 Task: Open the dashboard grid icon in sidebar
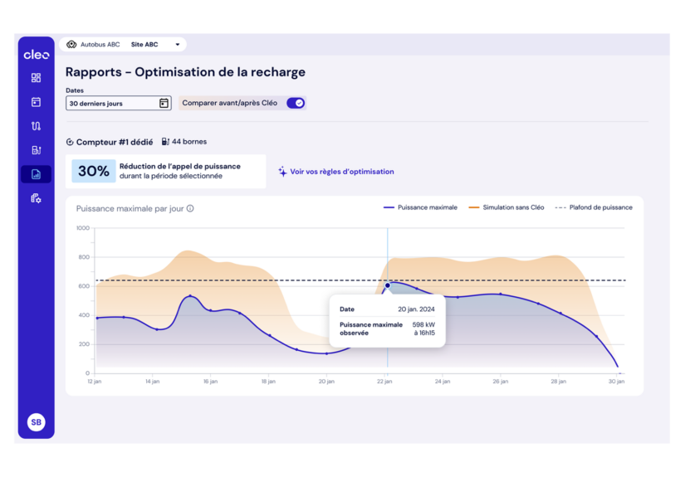point(36,78)
